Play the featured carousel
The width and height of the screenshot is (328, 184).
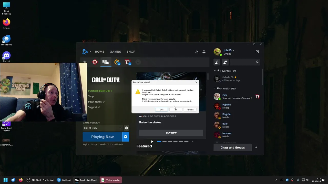[152, 142]
